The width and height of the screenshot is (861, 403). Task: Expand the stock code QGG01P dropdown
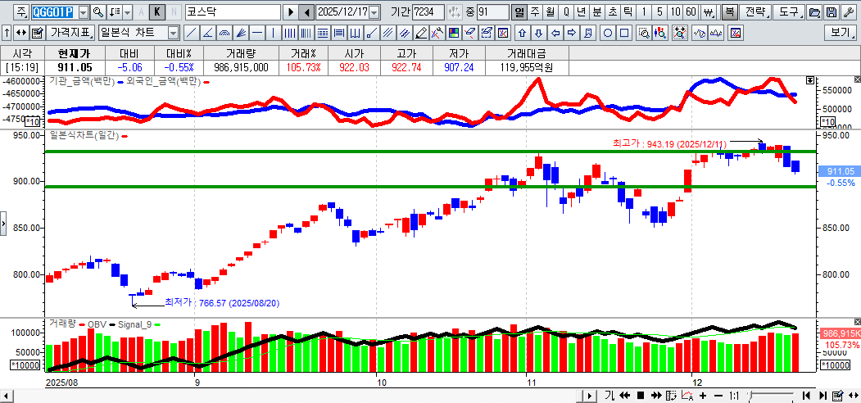click(x=82, y=12)
